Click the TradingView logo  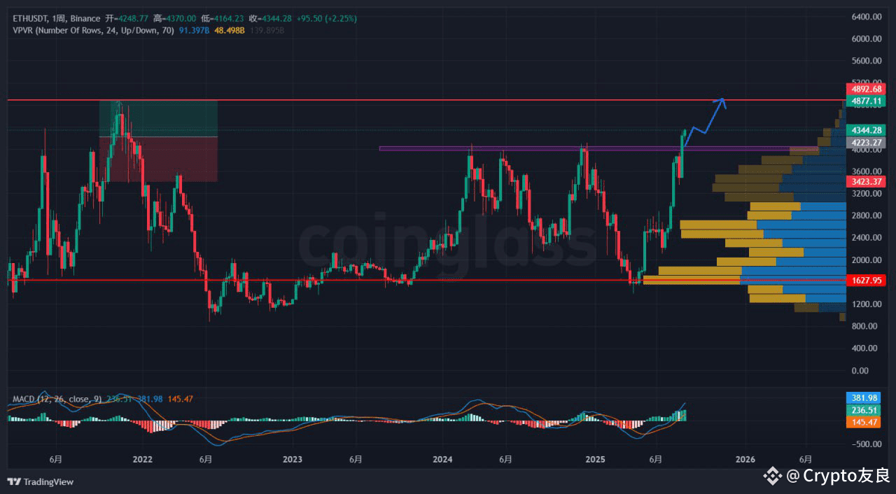pyautogui.click(x=41, y=481)
